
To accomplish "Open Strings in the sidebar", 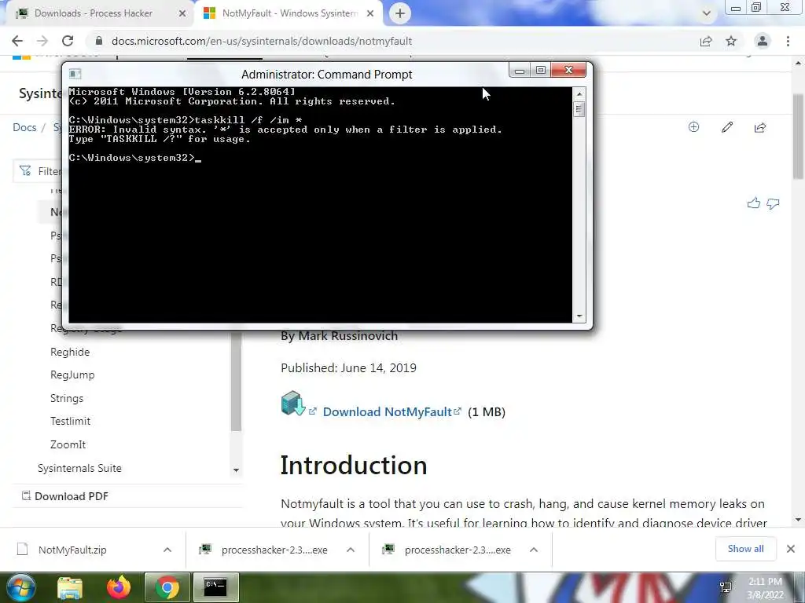I will click(67, 398).
